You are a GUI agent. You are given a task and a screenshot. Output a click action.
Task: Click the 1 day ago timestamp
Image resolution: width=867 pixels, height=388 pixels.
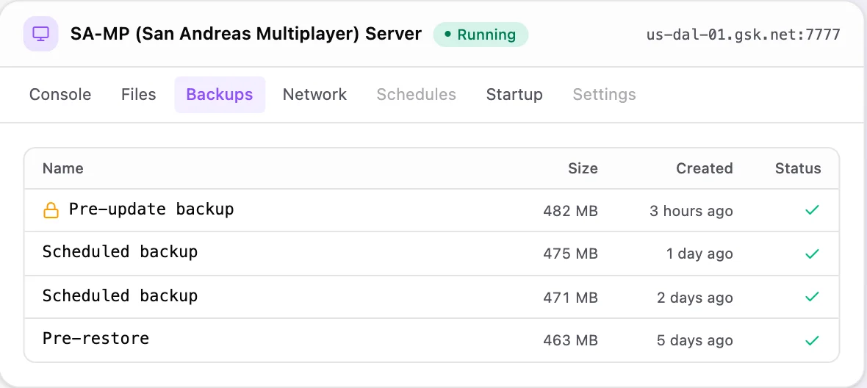[699, 254]
